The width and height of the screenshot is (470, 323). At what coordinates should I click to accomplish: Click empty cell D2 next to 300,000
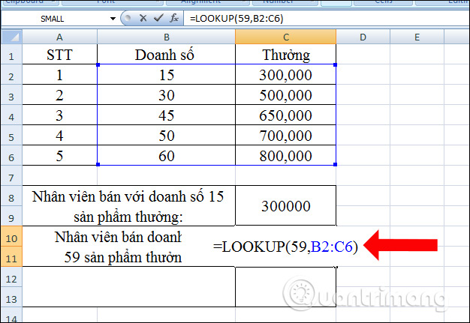pos(363,74)
